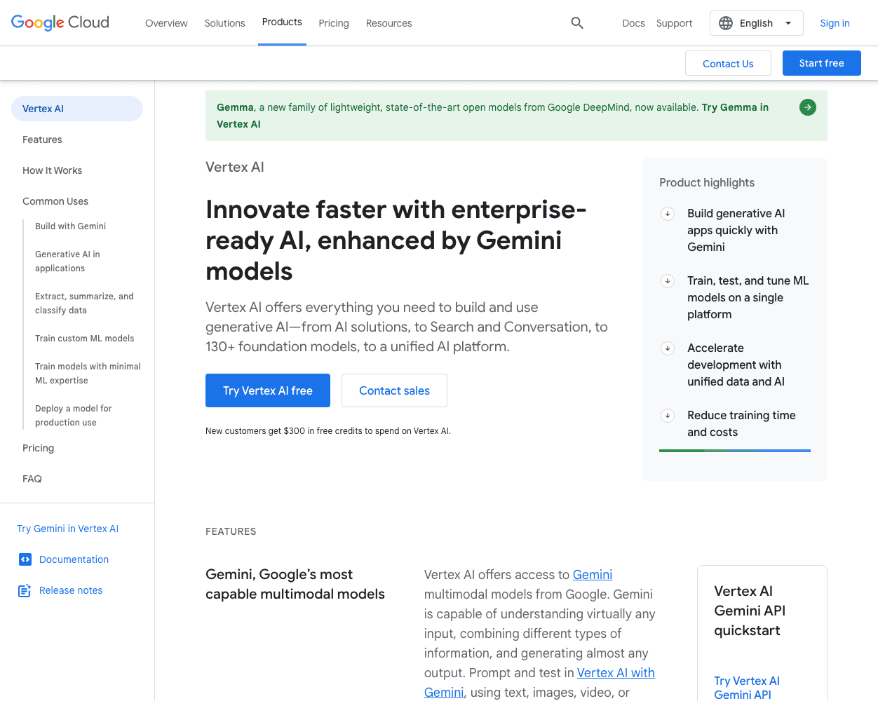
Task: Click the Start free button
Action: 822,63
